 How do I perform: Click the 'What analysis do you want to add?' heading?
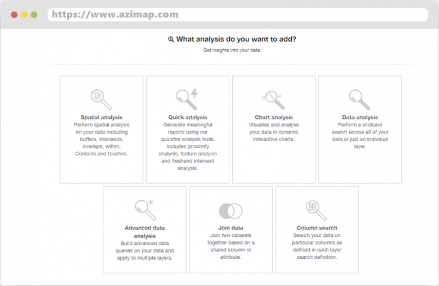point(236,39)
